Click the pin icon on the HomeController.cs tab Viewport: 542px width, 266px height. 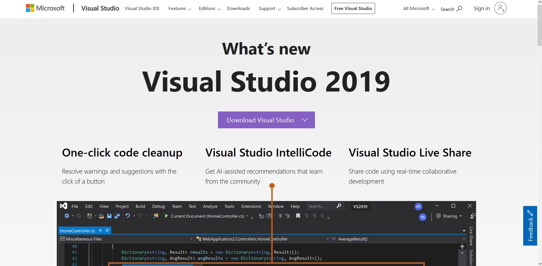(100, 230)
